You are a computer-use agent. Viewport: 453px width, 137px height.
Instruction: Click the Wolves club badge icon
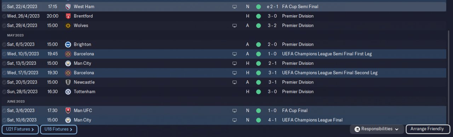pos(68,25)
